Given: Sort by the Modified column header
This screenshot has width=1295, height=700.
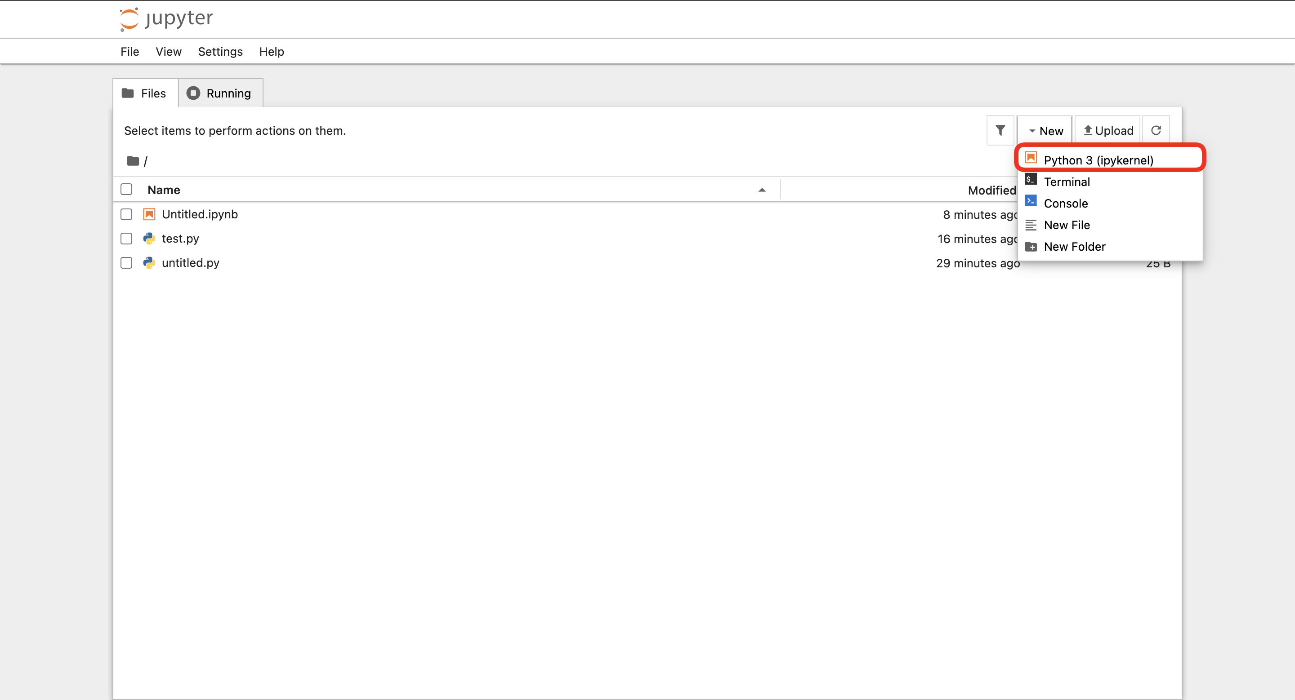Looking at the screenshot, I should tap(991, 191).
